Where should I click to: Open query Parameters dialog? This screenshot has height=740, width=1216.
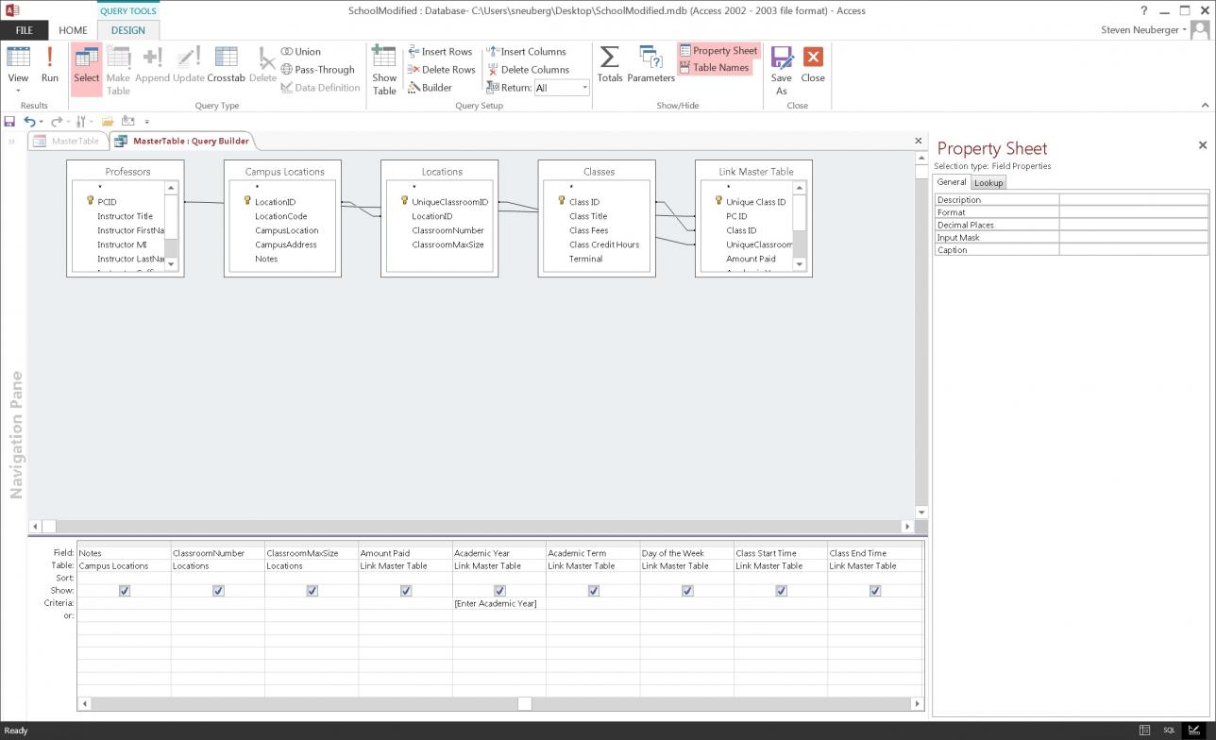pyautogui.click(x=650, y=64)
